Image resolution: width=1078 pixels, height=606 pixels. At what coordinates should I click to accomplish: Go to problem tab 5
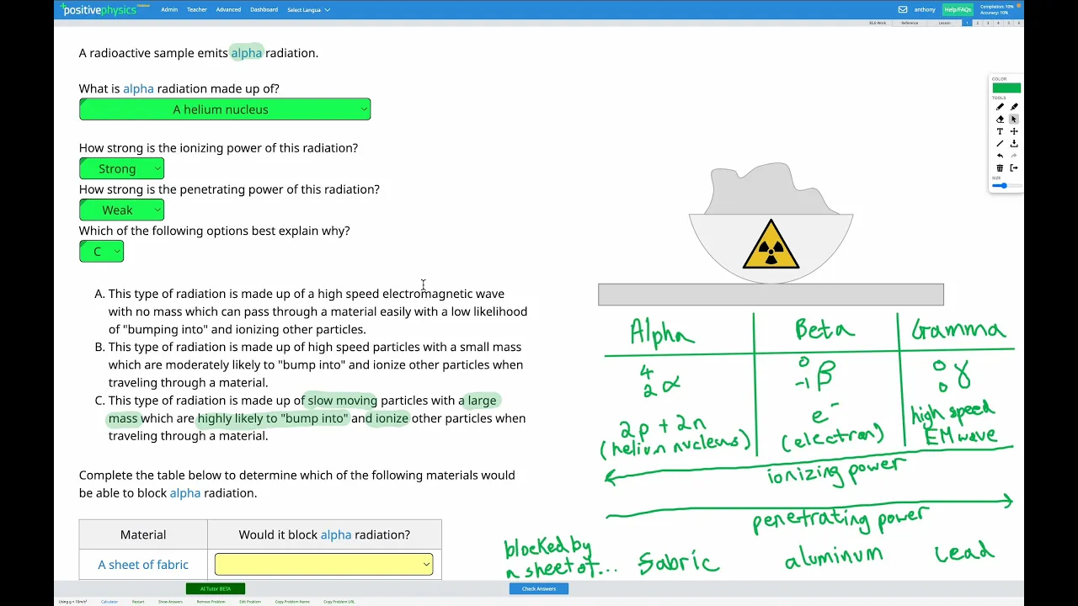tap(1008, 23)
